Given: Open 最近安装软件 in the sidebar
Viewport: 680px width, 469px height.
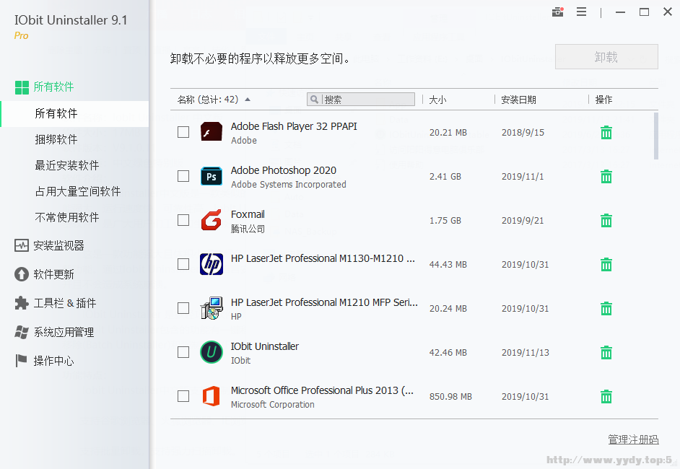Looking at the screenshot, I should pyautogui.click(x=67, y=165).
